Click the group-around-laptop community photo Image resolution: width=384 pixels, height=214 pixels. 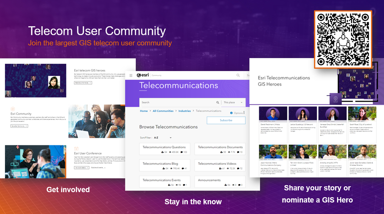coord(97,121)
